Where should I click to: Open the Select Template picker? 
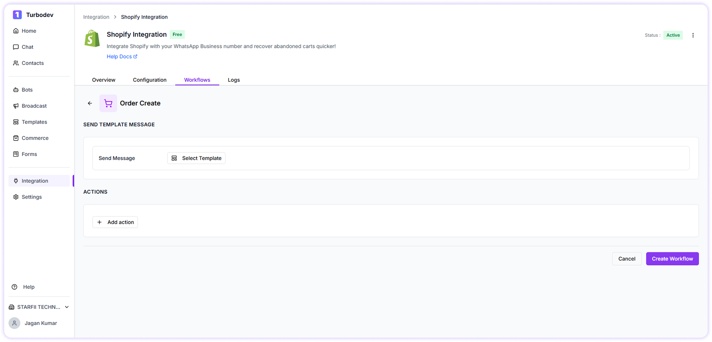(196, 158)
